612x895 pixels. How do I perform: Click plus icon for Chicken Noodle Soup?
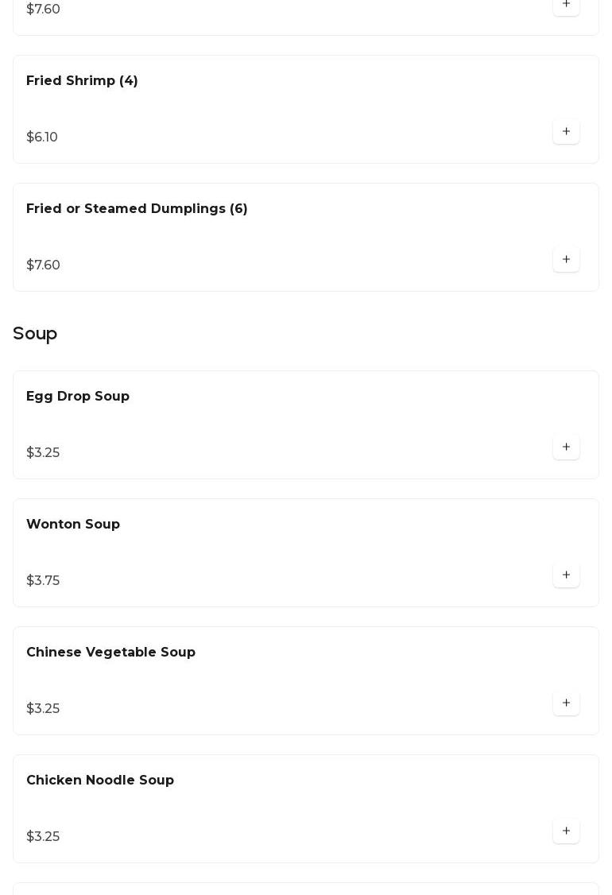coord(566,831)
